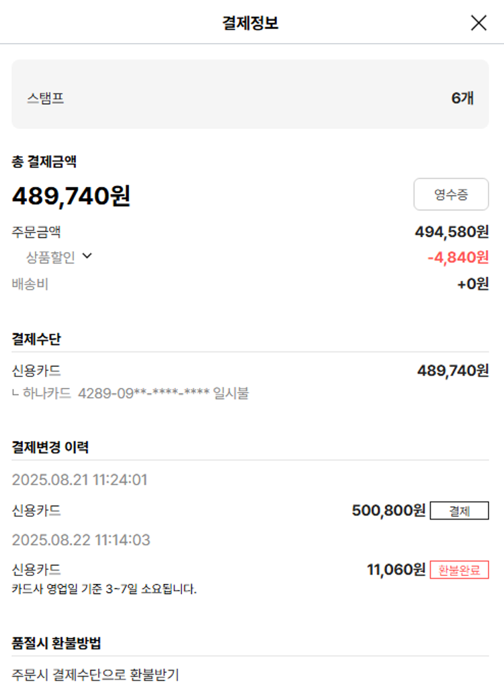Viewport: 504px width, 699px height.
Task: Click the large 489,740원 total amount
Action: (71, 196)
